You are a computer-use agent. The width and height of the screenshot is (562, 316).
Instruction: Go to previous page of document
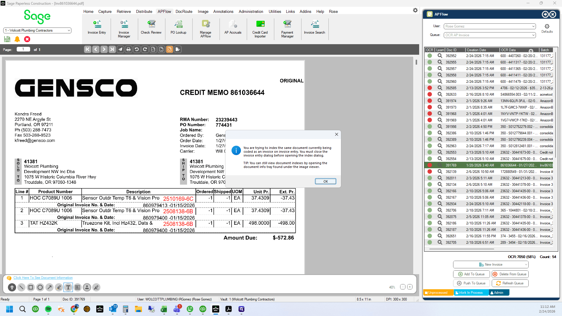(x=96, y=49)
